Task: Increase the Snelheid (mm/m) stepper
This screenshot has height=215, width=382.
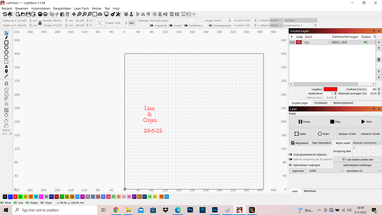Action: (379, 89)
